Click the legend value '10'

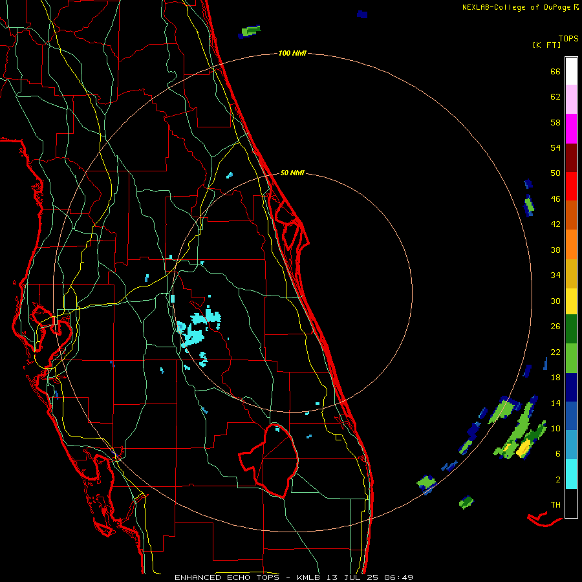(555, 428)
